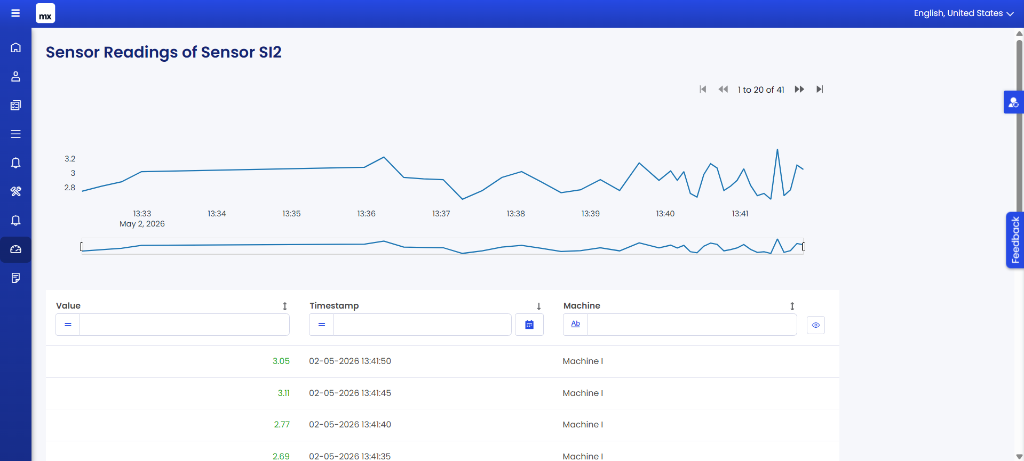Click the scrollbar down arrow
The image size is (1024, 461).
coord(1019,457)
